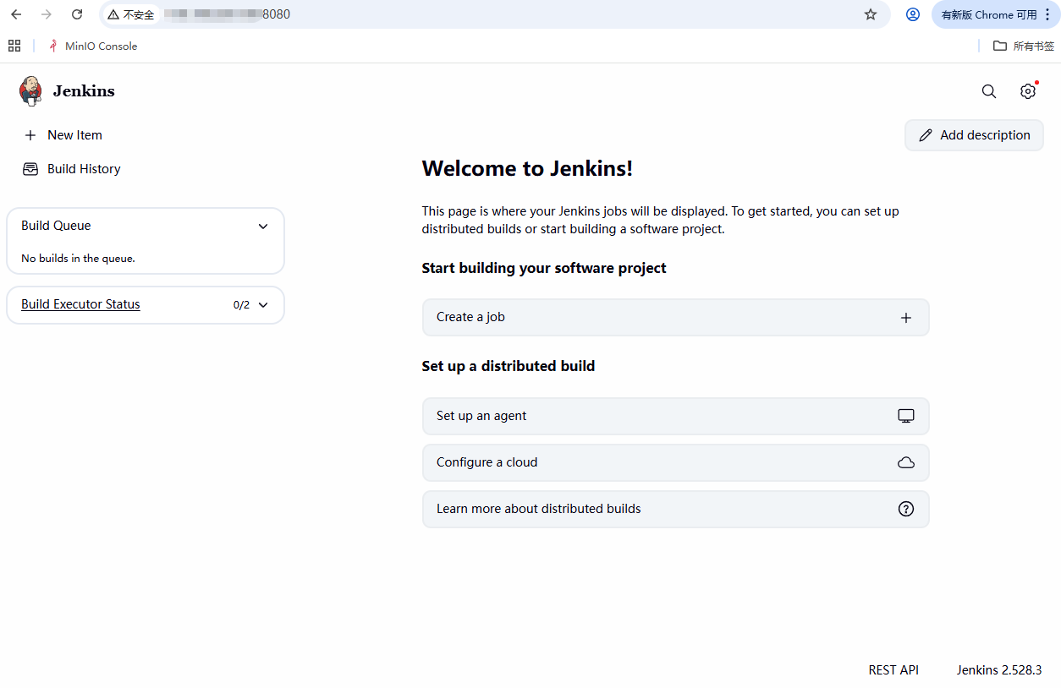The image size is (1061, 688).
Task: Click the New Item plus icon
Action: [x=30, y=135]
